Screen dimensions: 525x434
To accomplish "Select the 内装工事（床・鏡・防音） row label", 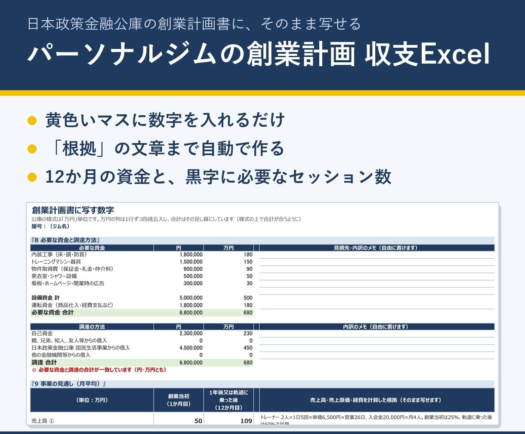I will 59,255.
